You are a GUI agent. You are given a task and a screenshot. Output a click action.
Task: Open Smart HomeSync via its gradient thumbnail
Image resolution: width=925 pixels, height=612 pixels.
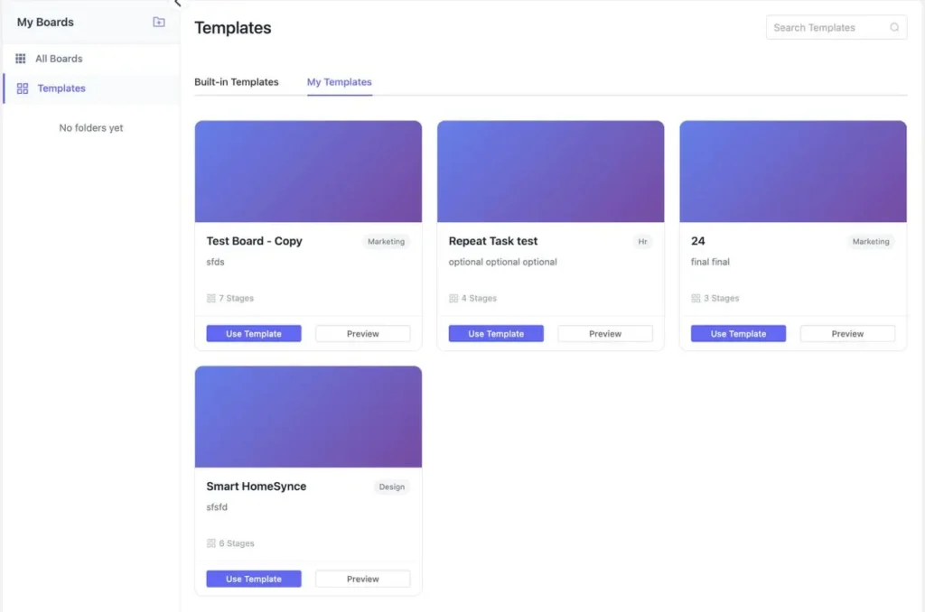[308, 415]
